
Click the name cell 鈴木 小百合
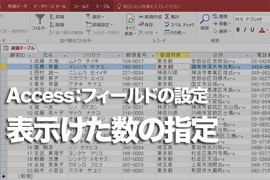(50, 171)
